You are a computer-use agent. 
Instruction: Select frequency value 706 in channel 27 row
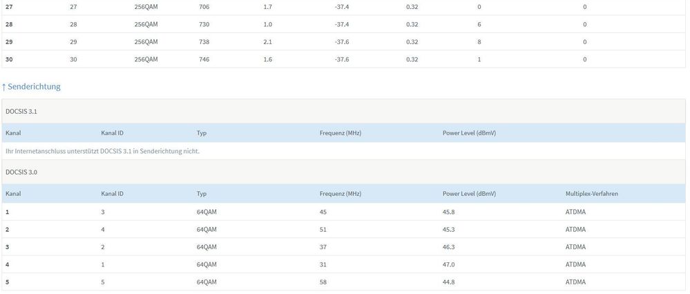pyautogui.click(x=204, y=7)
